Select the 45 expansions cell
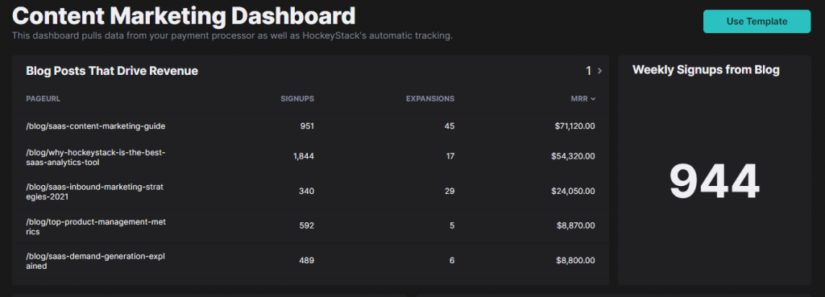Image resolution: width=825 pixels, height=297 pixels. point(450,126)
